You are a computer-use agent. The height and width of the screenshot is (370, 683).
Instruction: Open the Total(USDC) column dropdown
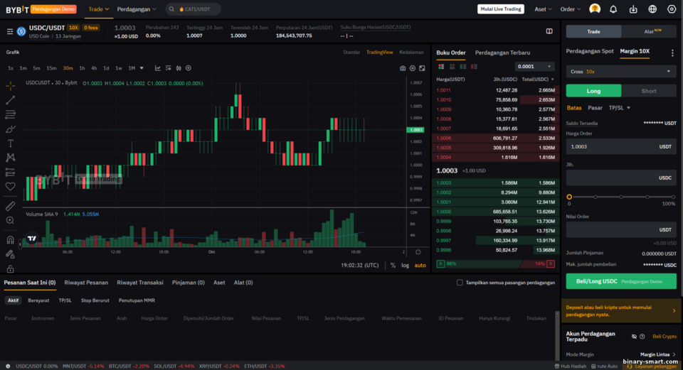(x=539, y=79)
